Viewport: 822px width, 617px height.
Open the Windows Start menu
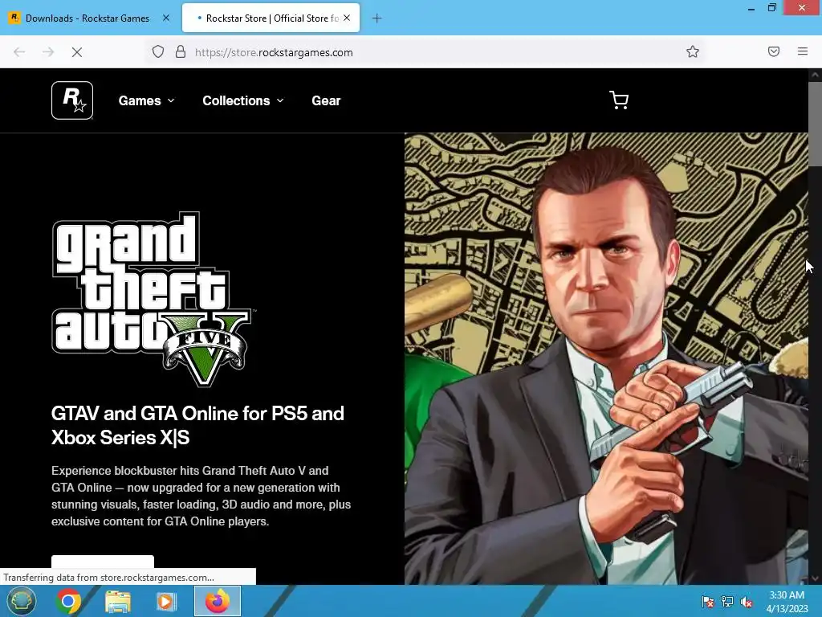tap(22, 601)
